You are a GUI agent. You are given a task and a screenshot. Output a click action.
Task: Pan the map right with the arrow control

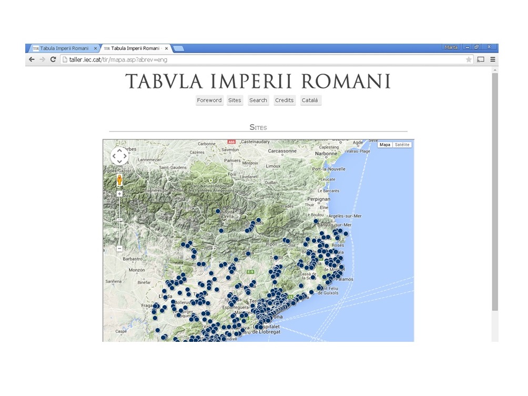[126, 156]
